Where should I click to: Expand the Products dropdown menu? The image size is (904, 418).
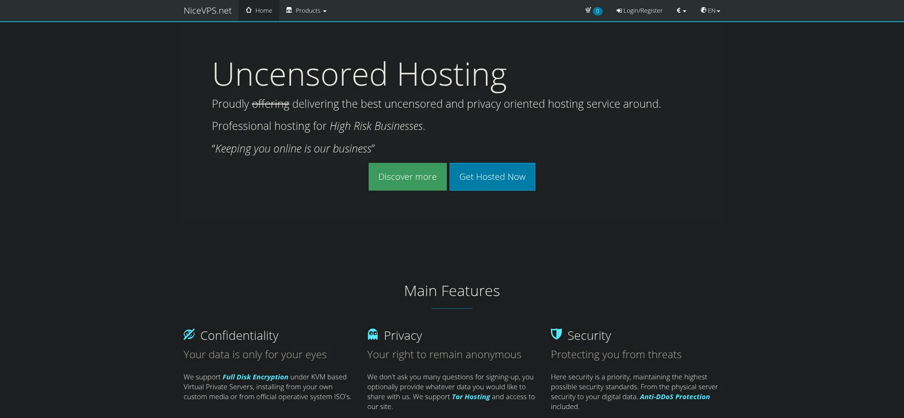tap(307, 10)
